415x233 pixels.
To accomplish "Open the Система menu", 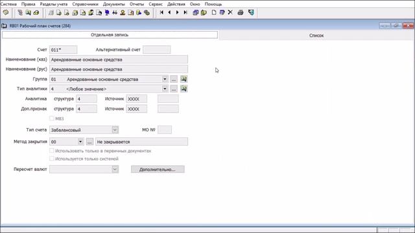I will point(8,4).
